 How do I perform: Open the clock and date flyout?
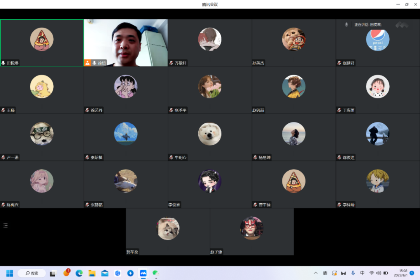tap(402, 273)
